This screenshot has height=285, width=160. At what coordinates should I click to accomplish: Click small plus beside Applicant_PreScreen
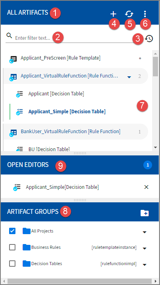(140, 58)
